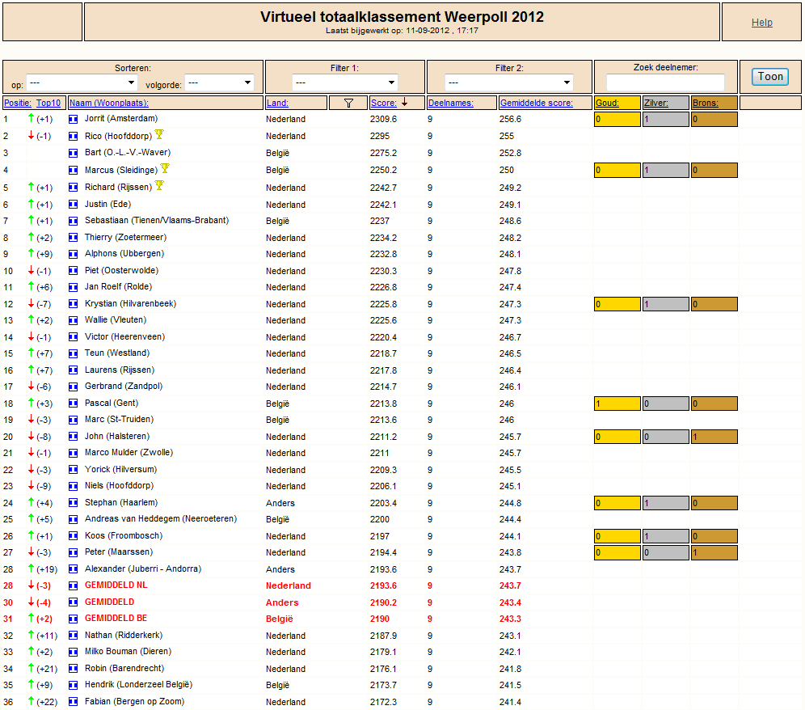Click the blue icon beside Marcus (Sleidinge)

74,170
